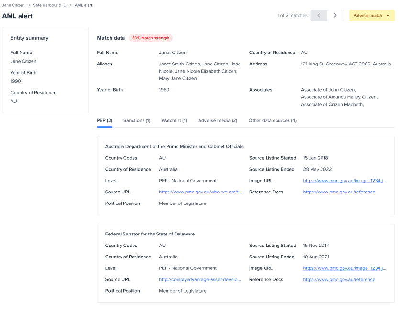The image size is (400, 310).
Task: Show the Adverse media (3) tab
Action: click(x=218, y=120)
